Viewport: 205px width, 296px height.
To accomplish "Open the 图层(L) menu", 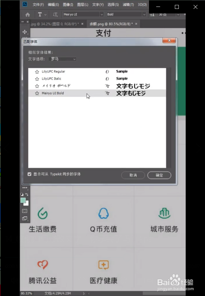I will [83, 5].
